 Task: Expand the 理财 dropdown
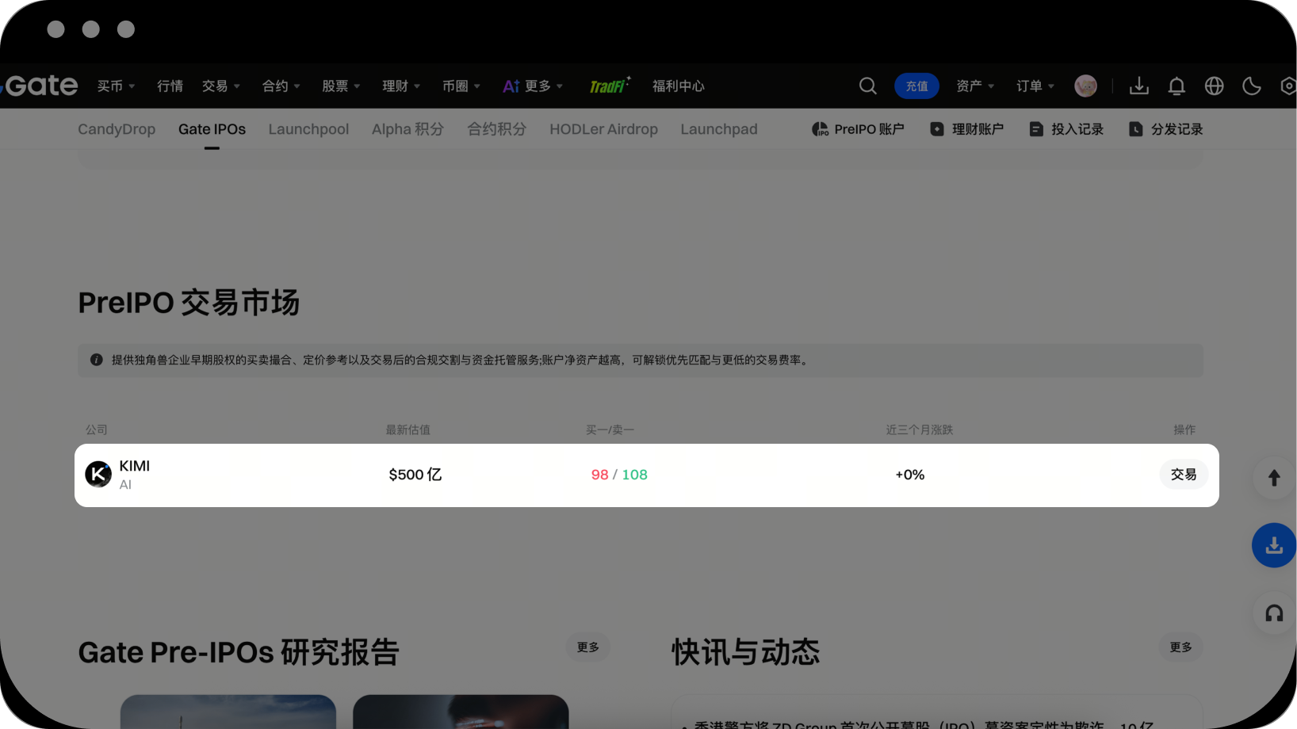[401, 86]
